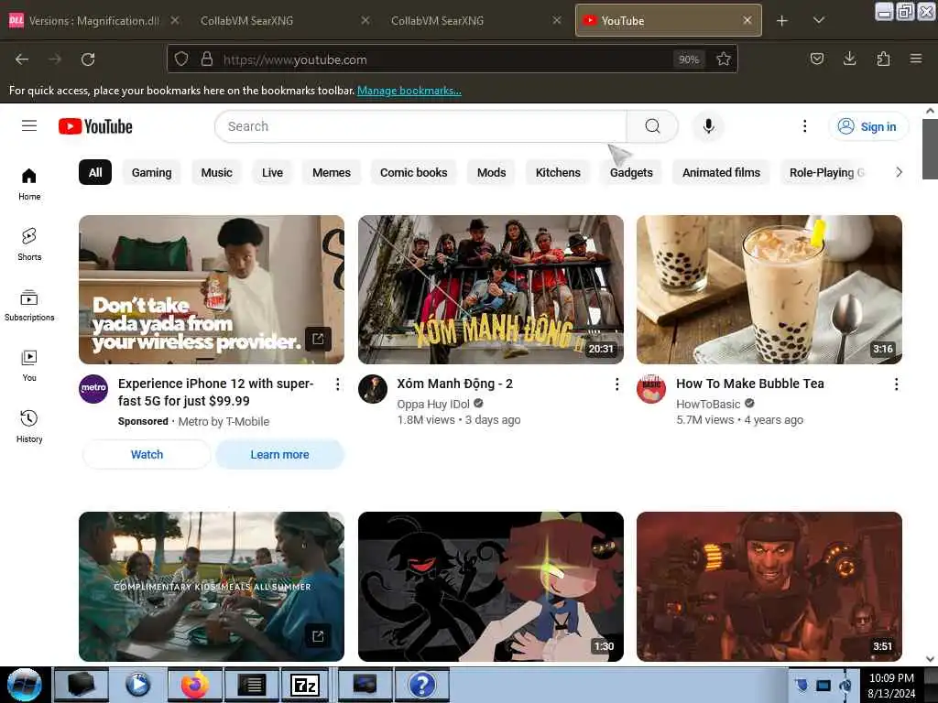Open the 1:30 animated cartoon thumbnail
Viewport: 938px width, 703px height.
[x=491, y=587]
